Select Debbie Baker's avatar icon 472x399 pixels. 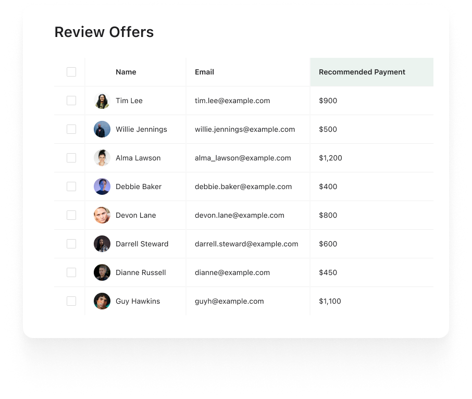102,186
